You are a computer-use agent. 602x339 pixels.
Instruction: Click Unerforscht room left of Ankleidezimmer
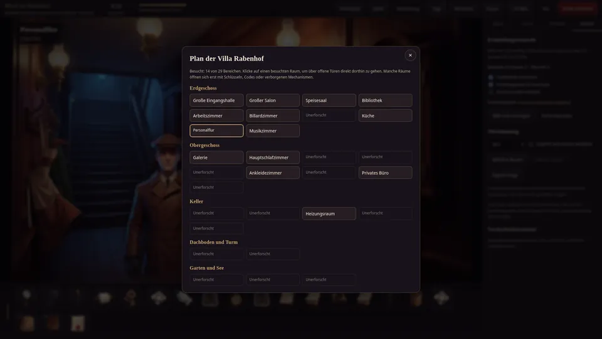216,173
